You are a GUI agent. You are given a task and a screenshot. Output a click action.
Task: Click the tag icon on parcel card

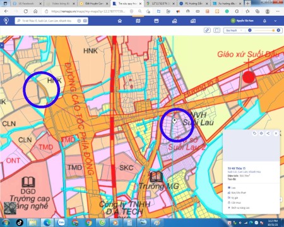pyautogui.click(x=254, y=133)
